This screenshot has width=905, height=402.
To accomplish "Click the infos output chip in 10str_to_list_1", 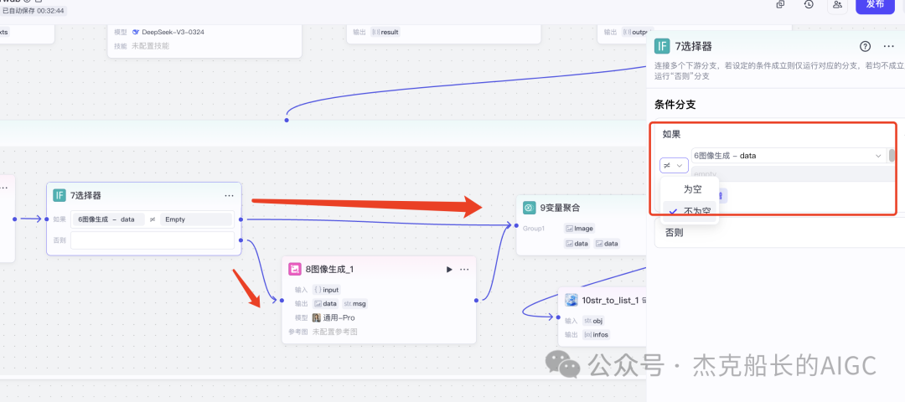I will coord(596,334).
